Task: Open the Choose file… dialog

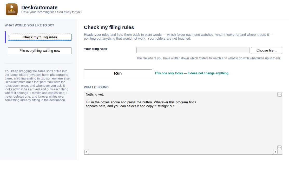Action: click(x=266, y=50)
